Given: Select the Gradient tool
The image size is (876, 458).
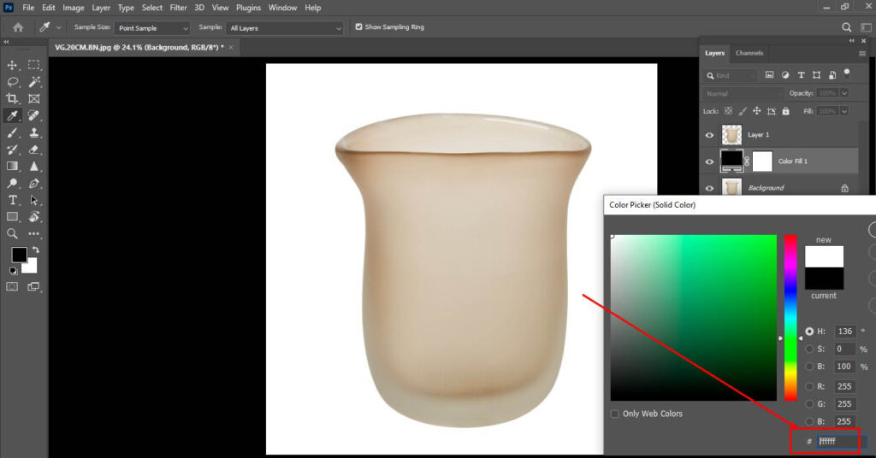Looking at the screenshot, I should pos(12,167).
